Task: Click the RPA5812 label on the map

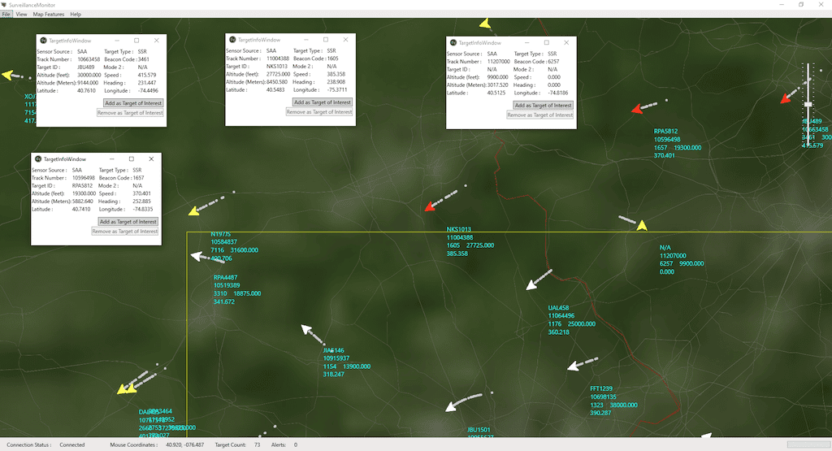Action: pos(666,131)
